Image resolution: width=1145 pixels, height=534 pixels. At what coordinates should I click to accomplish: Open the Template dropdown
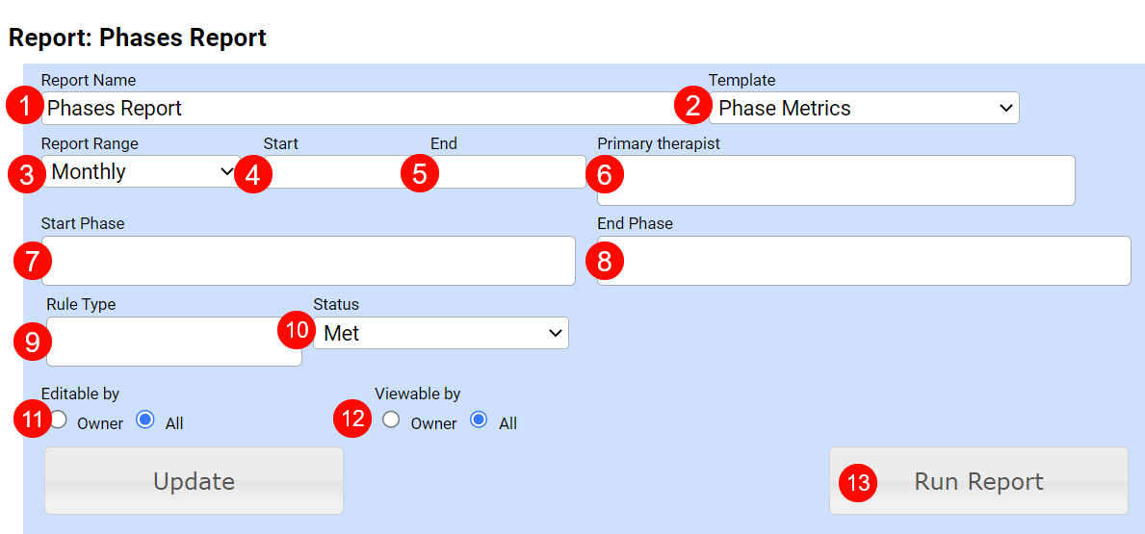pyautogui.click(x=864, y=108)
